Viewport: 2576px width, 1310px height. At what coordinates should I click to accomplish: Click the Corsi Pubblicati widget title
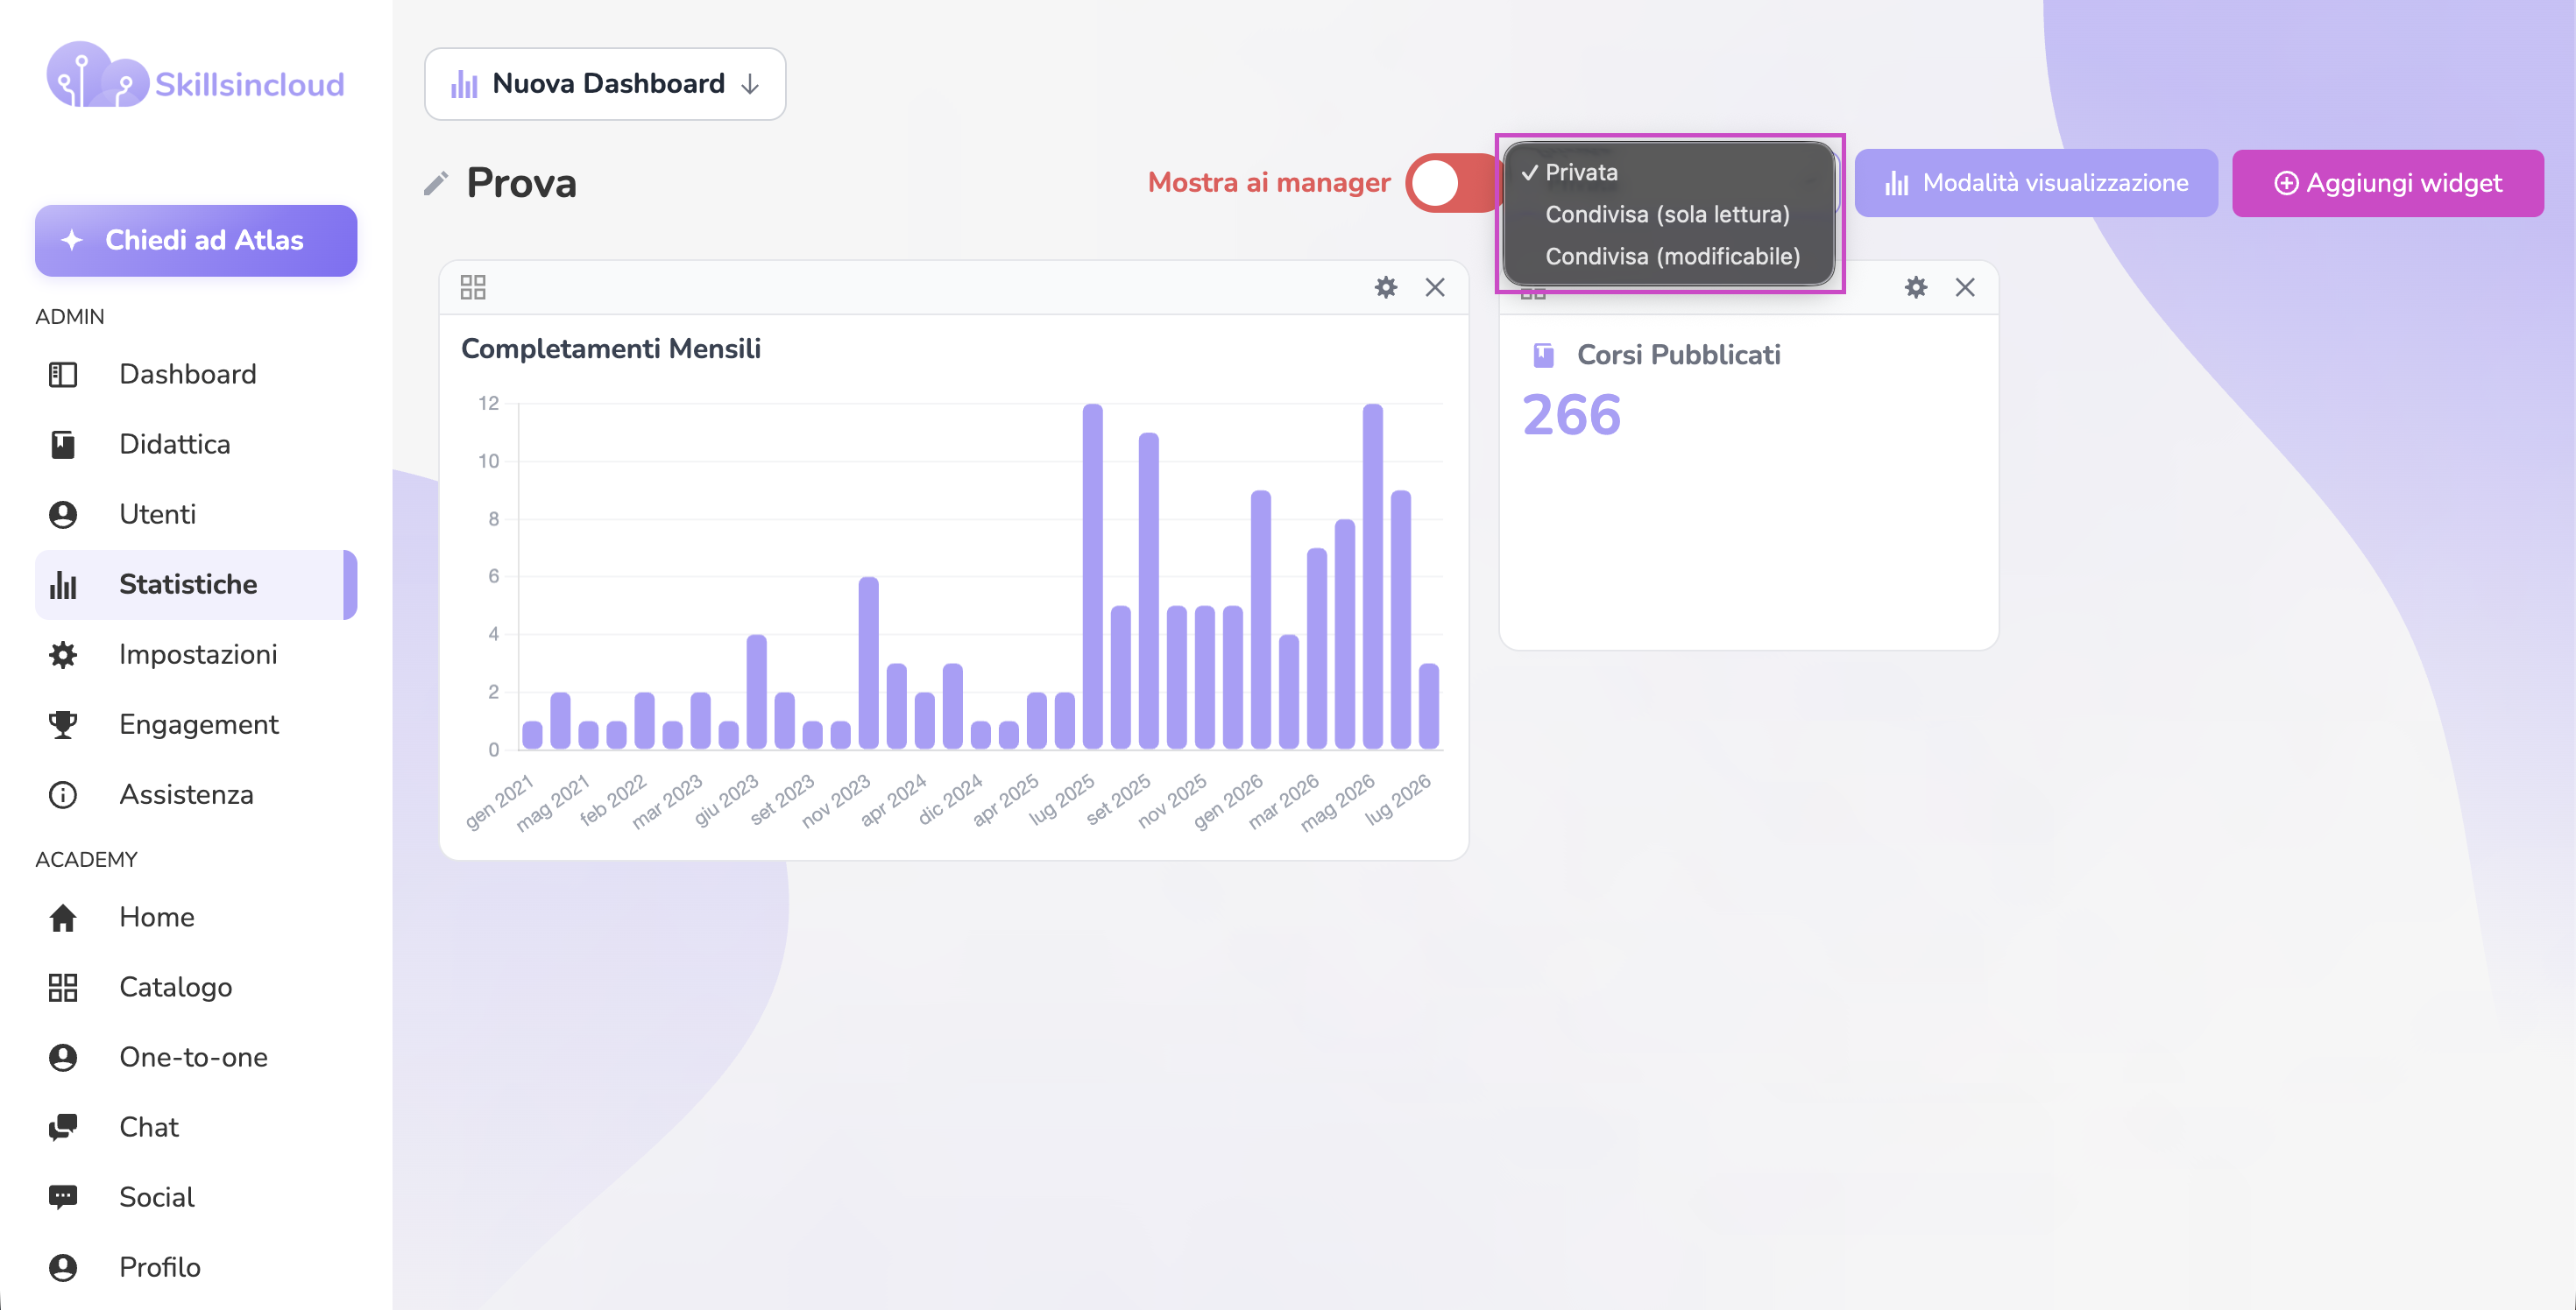(x=1678, y=355)
